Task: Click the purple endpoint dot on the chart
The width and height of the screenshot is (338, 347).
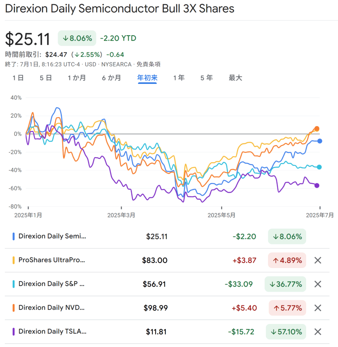Action: pos(317,185)
